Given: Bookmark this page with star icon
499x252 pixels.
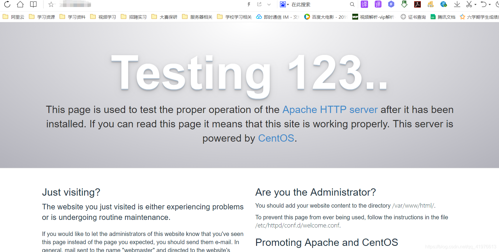Looking at the screenshot, I should 51,4.
